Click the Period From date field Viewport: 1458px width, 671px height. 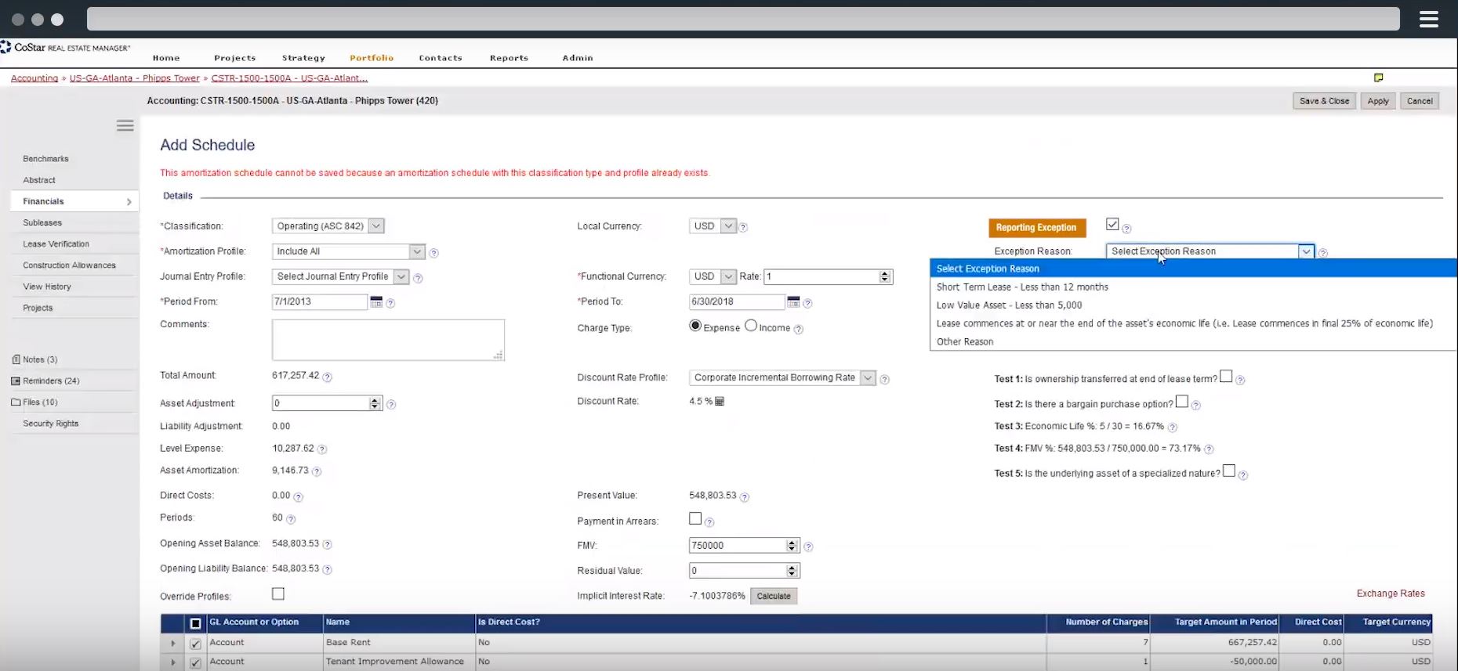click(320, 301)
